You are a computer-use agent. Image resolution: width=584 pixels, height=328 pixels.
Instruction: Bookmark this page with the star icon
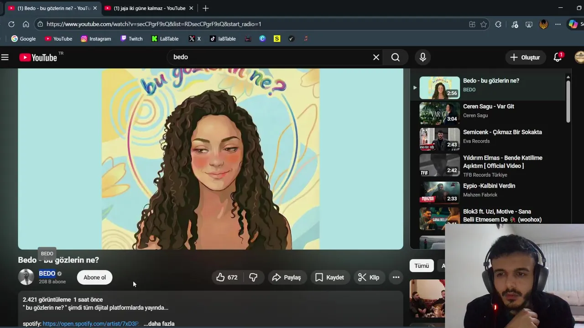[x=484, y=24]
